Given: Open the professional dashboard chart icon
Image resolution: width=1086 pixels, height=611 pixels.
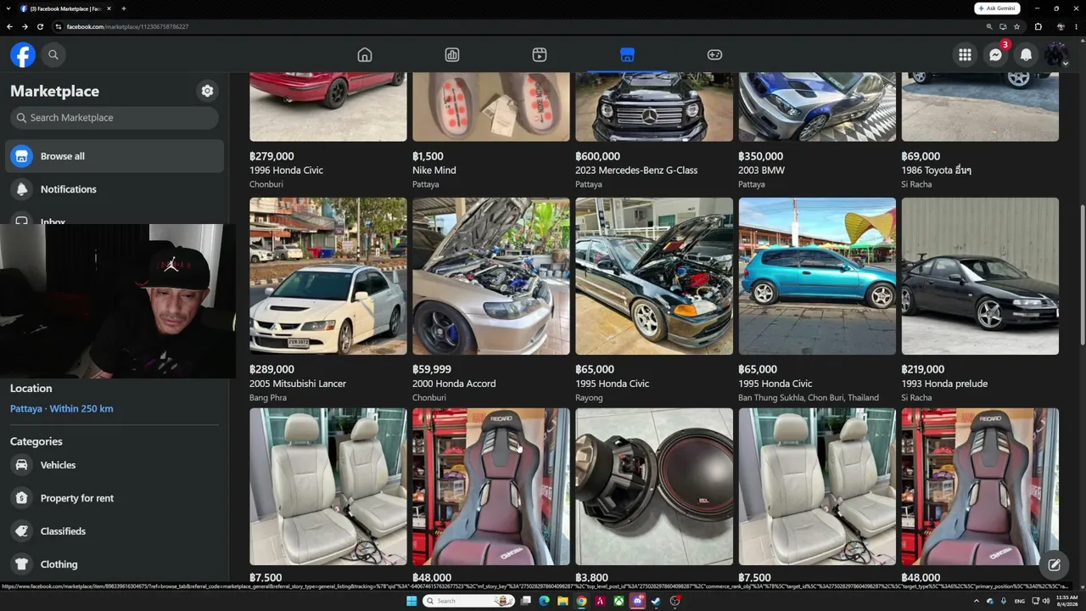Looking at the screenshot, I should pyautogui.click(x=452, y=54).
